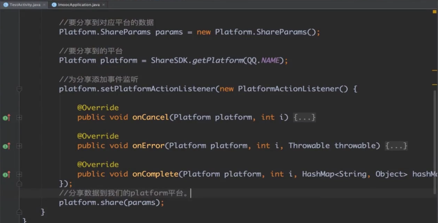
Task: Click the onError method name
Action: click(x=148, y=146)
